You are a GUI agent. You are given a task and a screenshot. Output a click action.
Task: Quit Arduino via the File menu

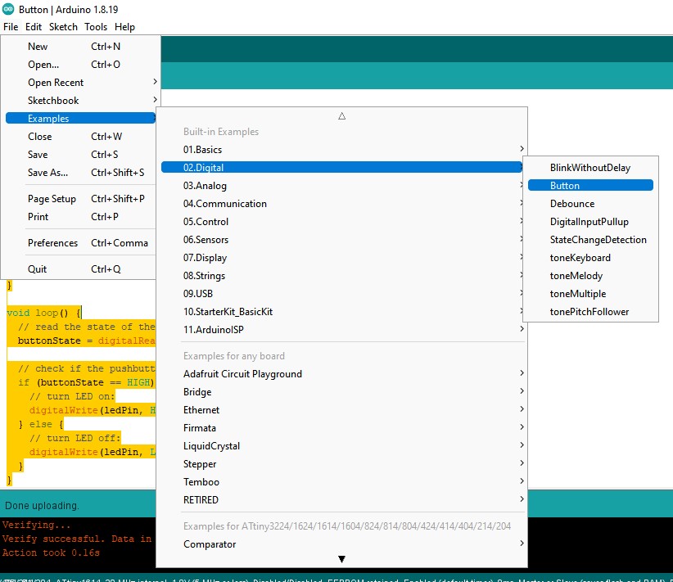point(81,269)
